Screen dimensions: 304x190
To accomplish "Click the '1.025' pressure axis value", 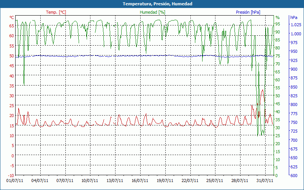I will point(296,25).
